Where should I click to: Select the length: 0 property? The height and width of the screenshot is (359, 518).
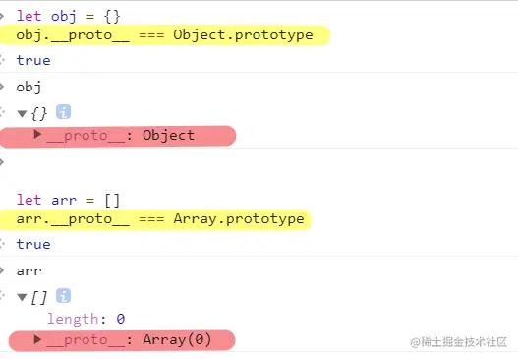click(86, 319)
